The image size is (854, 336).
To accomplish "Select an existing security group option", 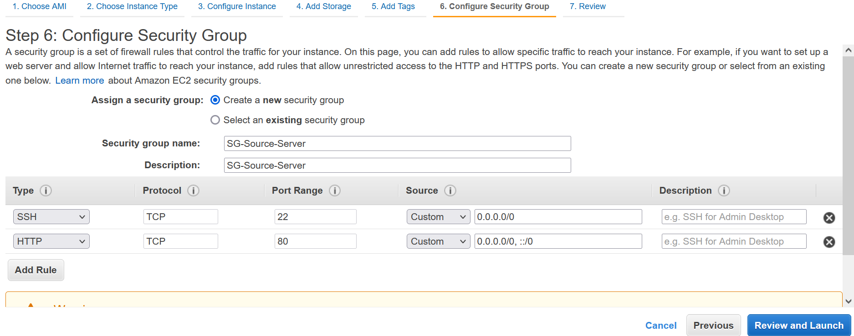I will [x=215, y=120].
